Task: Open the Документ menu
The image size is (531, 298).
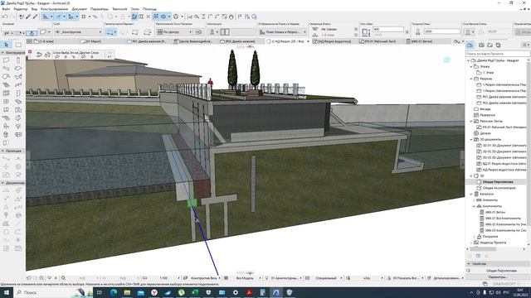Action: coord(80,9)
